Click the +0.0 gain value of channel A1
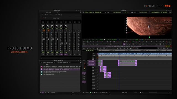This screenshot has width=177, height=99. pos(43,52)
